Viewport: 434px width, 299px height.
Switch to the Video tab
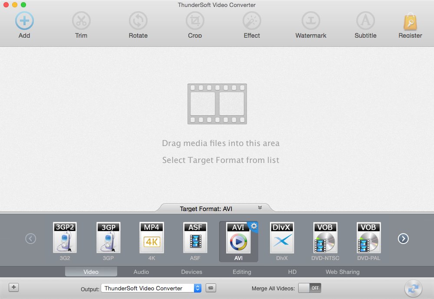pyautogui.click(x=91, y=272)
